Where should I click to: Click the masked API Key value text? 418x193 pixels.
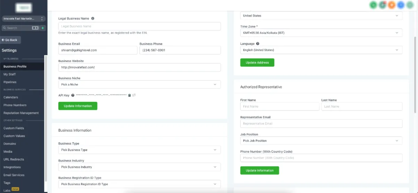coord(101,95)
